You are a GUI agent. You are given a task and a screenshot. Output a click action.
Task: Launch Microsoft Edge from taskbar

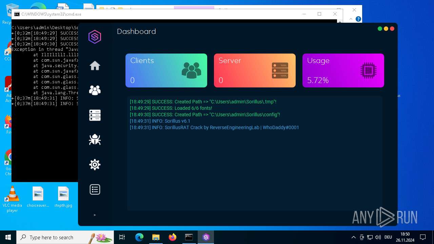click(139, 237)
